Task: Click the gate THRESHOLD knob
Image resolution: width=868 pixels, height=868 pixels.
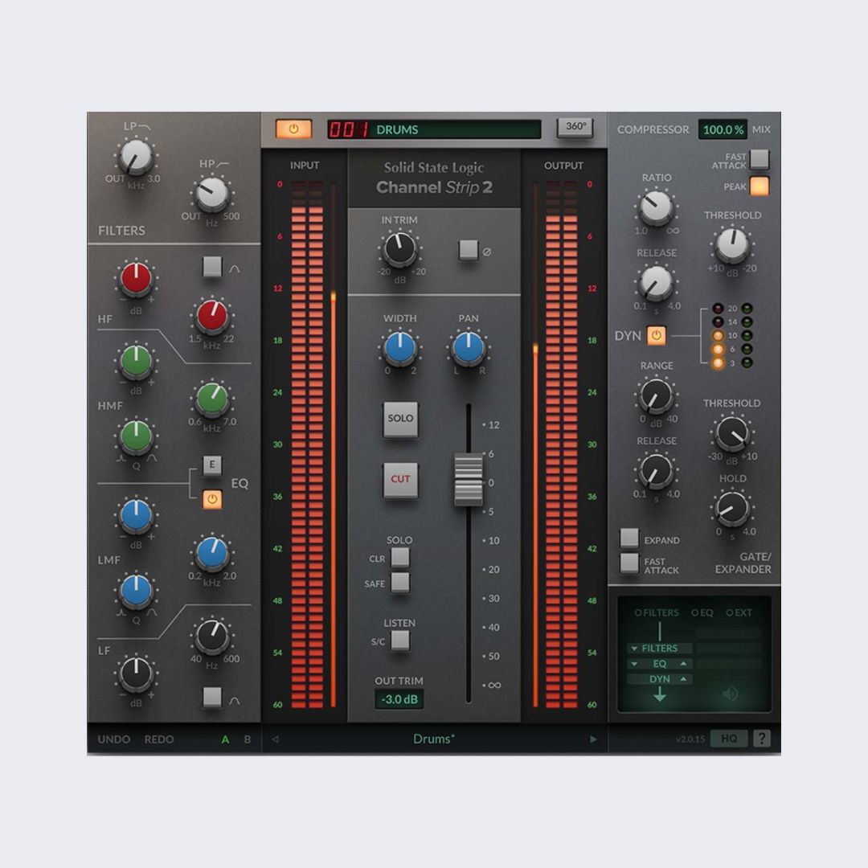Action: pos(732,433)
